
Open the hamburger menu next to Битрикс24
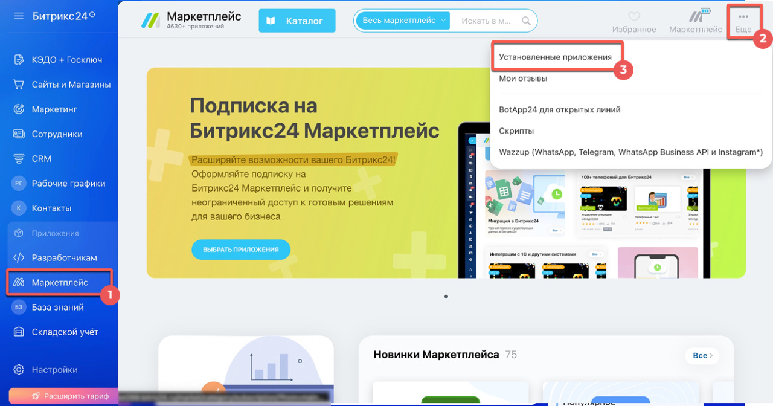(19, 16)
